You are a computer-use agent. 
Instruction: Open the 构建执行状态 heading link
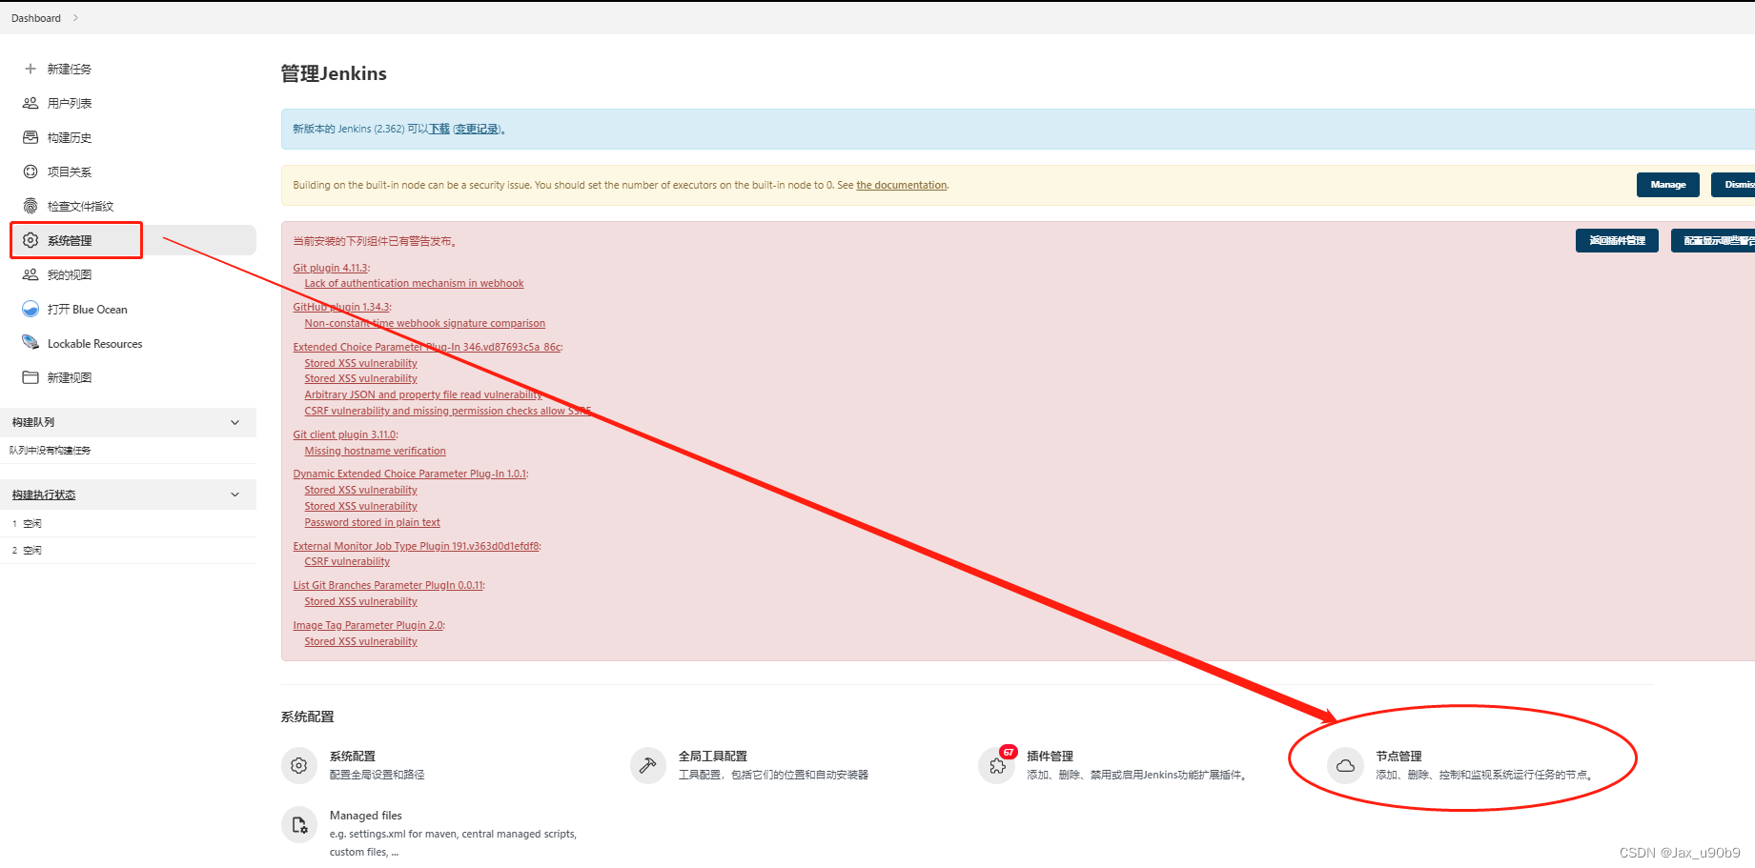coord(44,495)
